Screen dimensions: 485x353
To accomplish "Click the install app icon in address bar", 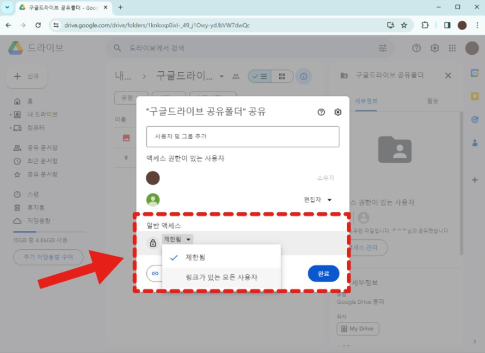I will pyautogui.click(x=390, y=25).
